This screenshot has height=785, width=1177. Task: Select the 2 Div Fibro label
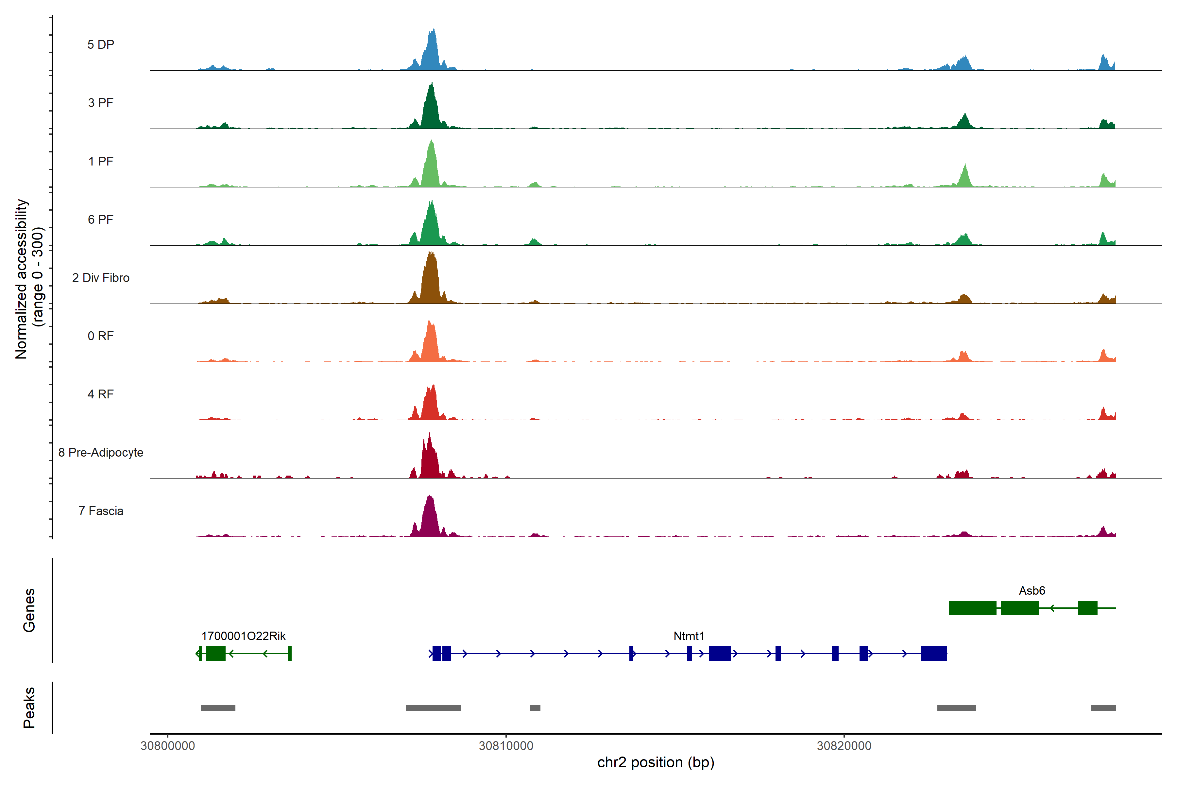[x=101, y=278]
